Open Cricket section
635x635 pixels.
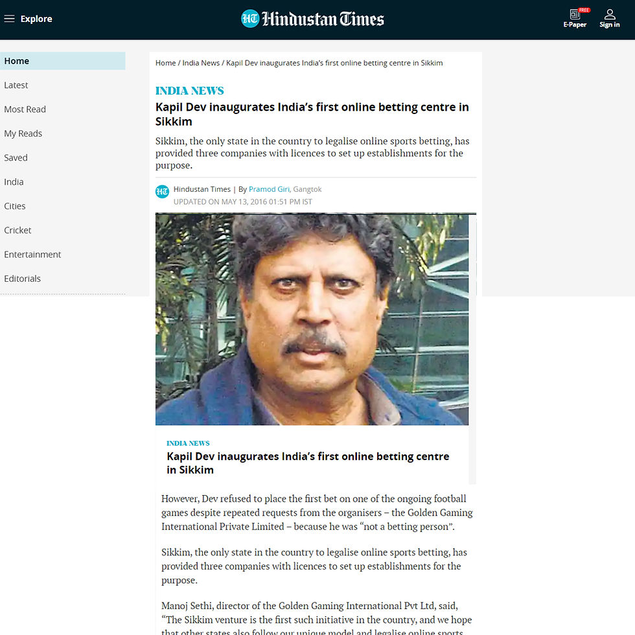(x=18, y=230)
